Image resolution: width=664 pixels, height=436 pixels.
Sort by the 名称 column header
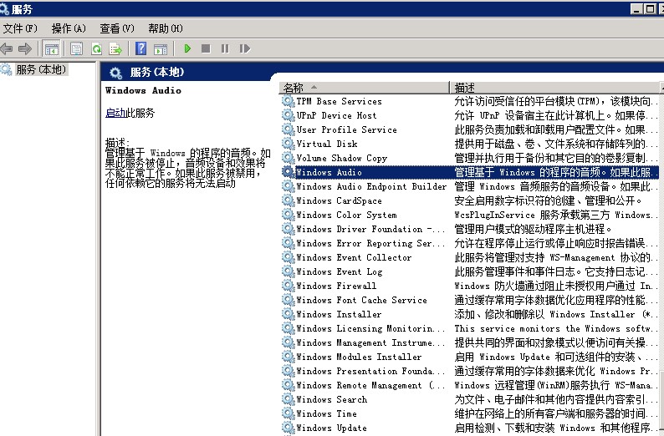[x=363, y=87]
